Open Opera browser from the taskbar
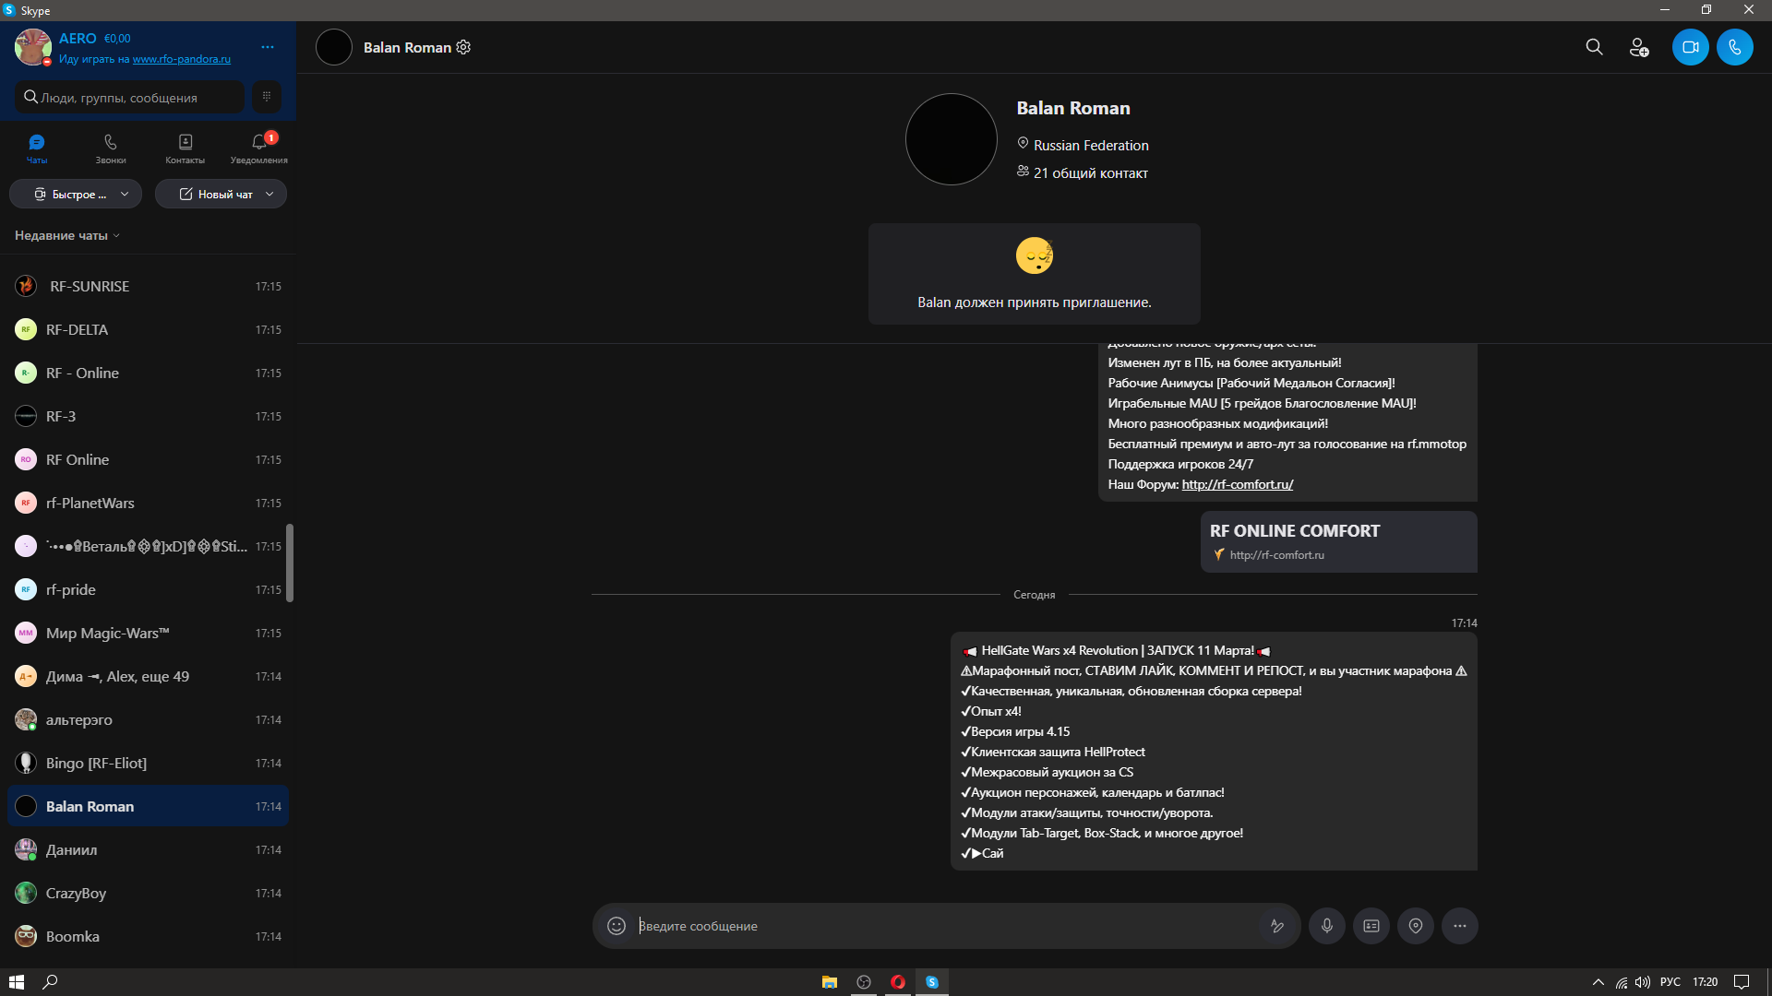Screen dimensions: 1772x996 pos(898,982)
